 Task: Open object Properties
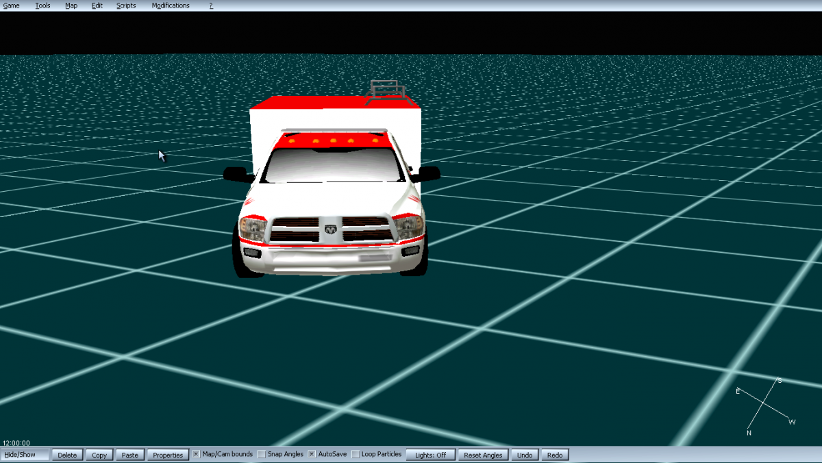pyautogui.click(x=168, y=455)
